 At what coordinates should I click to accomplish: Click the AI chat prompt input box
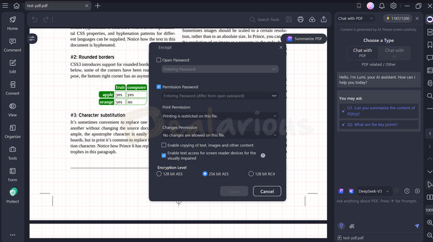point(378,210)
